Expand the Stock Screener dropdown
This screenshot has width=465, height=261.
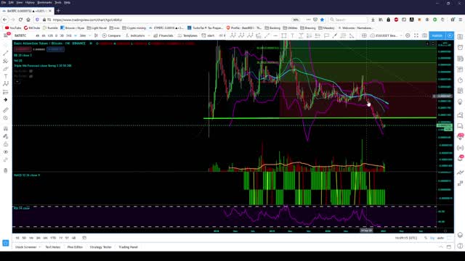(39, 247)
